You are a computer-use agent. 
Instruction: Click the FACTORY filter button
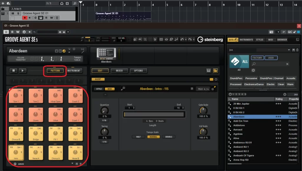pyautogui.click(x=257, y=58)
